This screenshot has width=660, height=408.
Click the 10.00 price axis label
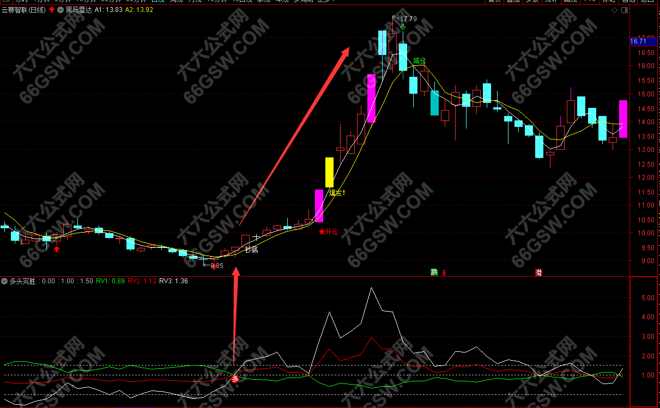click(646, 233)
